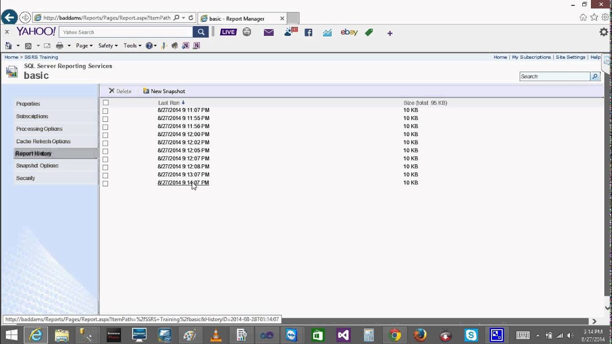Close the basic - Report Manager tab
Image resolution: width=612 pixels, height=344 pixels.
point(282,19)
